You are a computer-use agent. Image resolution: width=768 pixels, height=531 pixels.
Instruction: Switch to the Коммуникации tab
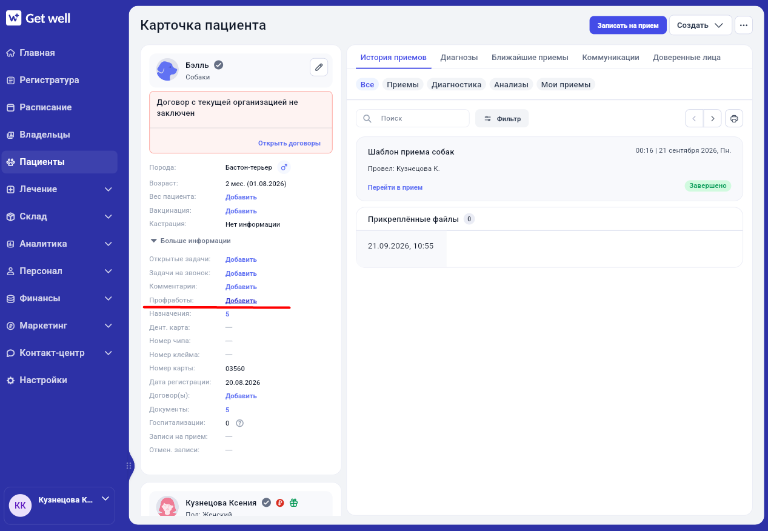coord(610,58)
